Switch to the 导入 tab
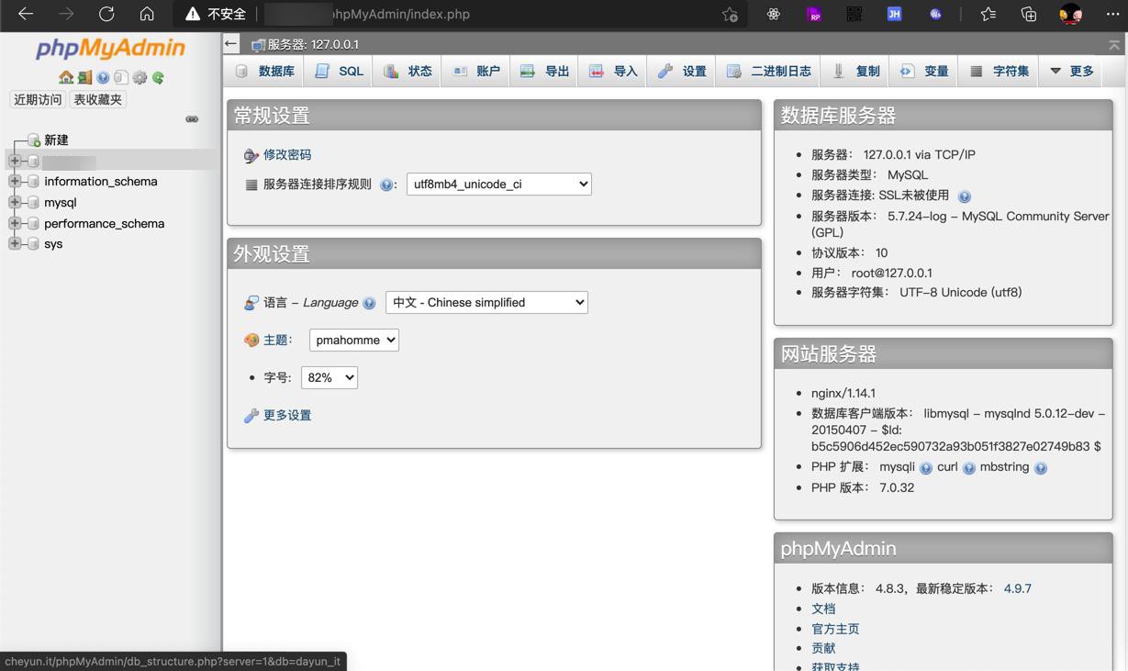Image resolution: width=1128 pixels, height=671 pixels. (613, 71)
